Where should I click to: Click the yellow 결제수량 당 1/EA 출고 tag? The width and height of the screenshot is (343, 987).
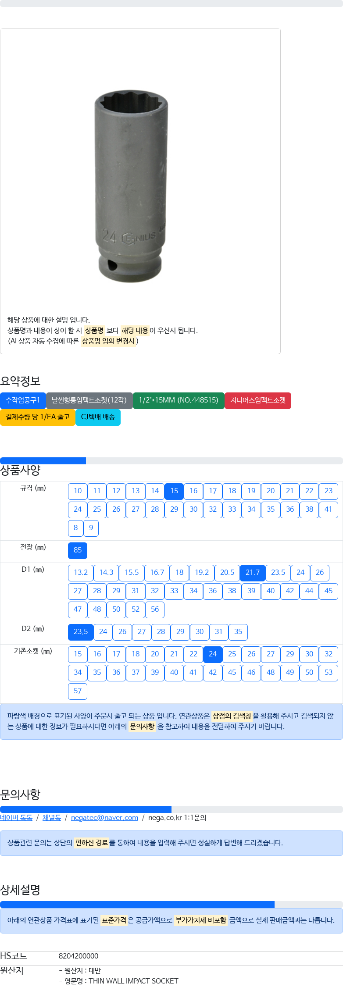[38, 417]
